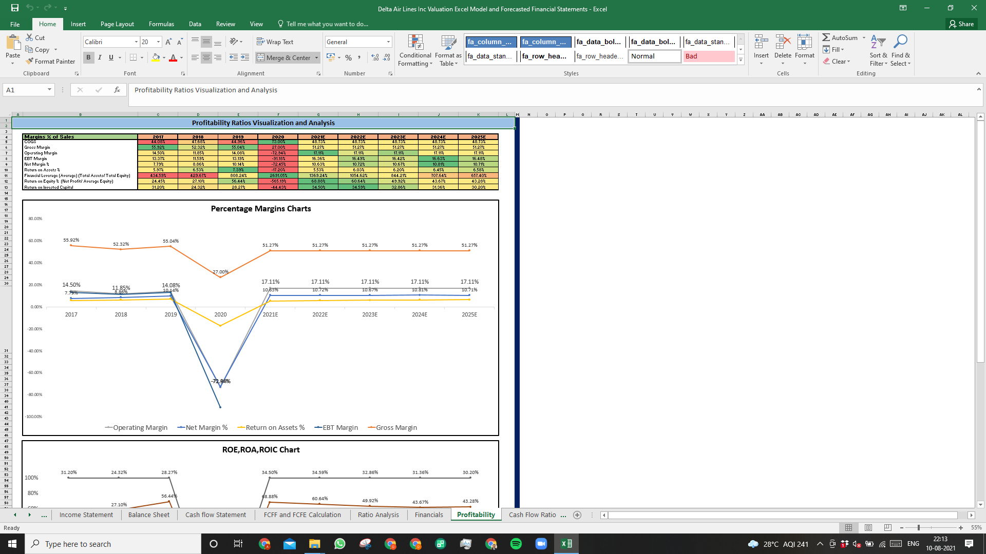This screenshot has height=554, width=986.
Task: Decrease font size with the small A icon
Action: click(180, 42)
